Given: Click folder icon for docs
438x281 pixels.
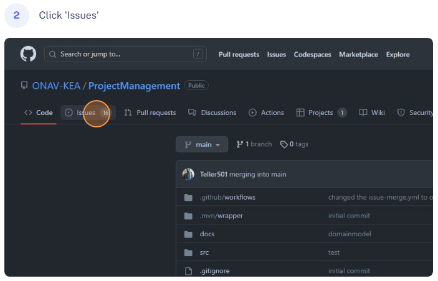Looking at the screenshot, I should click(188, 234).
